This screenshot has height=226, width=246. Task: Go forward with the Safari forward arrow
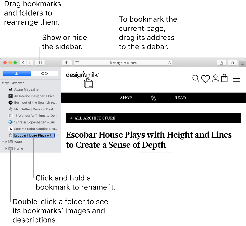30,63
